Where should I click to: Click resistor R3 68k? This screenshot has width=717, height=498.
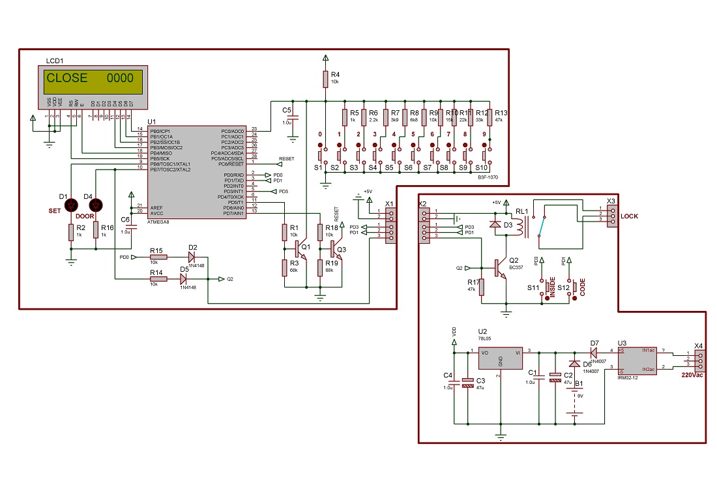point(284,267)
